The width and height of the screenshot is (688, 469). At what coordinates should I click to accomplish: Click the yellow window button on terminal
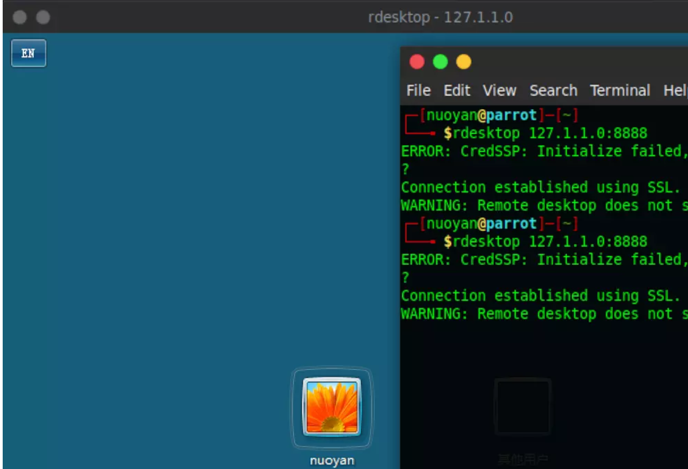pyautogui.click(x=463, y=62)
